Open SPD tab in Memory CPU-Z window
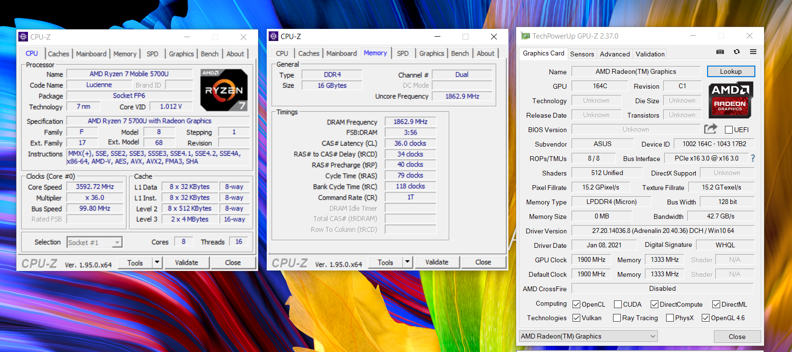 tap(403, 54)
